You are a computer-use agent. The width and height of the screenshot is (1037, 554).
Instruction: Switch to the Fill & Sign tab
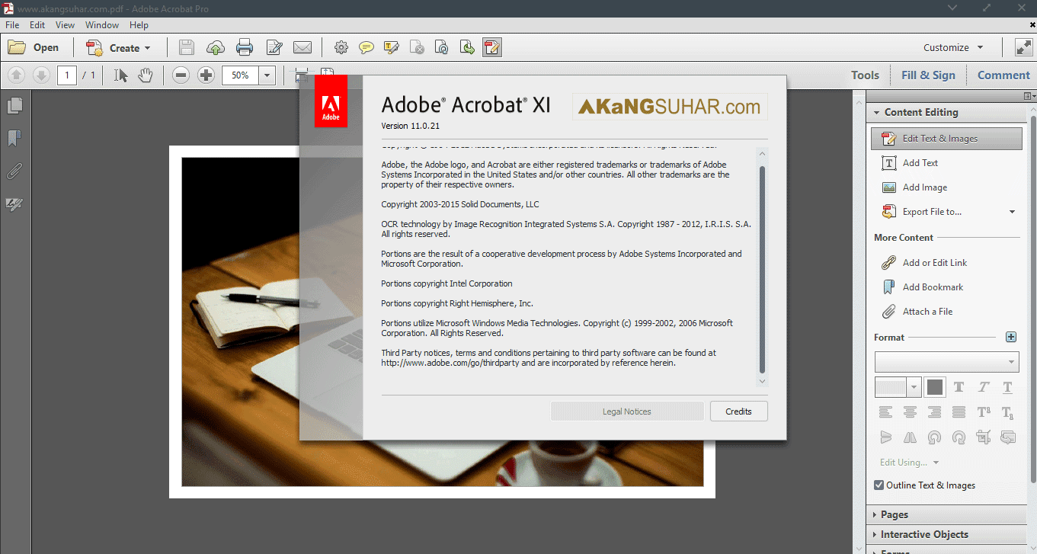point(928,75)
